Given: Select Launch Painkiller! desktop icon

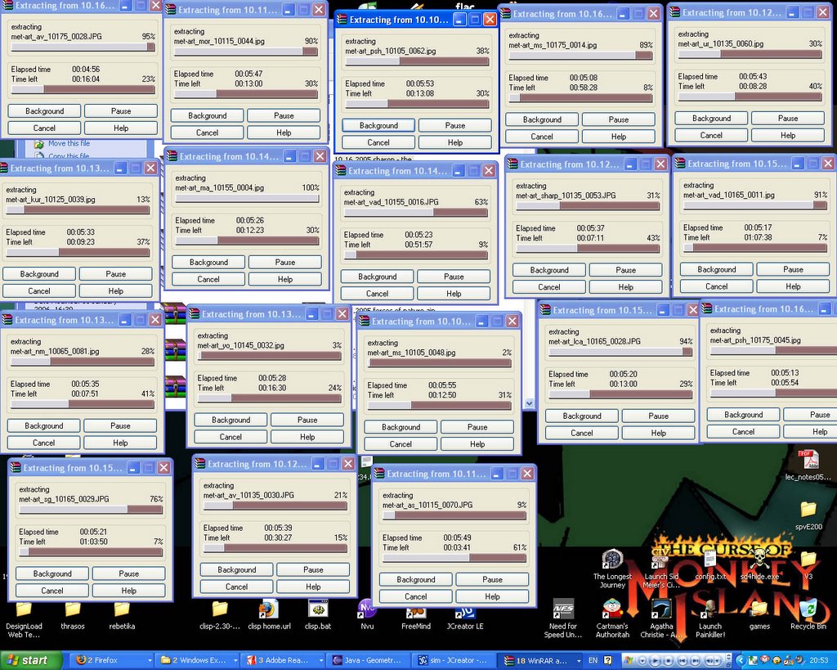Looking at the screenshot, I should [x=710, y=618].
